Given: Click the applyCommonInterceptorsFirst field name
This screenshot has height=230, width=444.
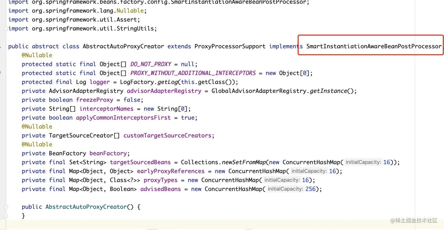Looking at the screenshot, I should [123, 118].
